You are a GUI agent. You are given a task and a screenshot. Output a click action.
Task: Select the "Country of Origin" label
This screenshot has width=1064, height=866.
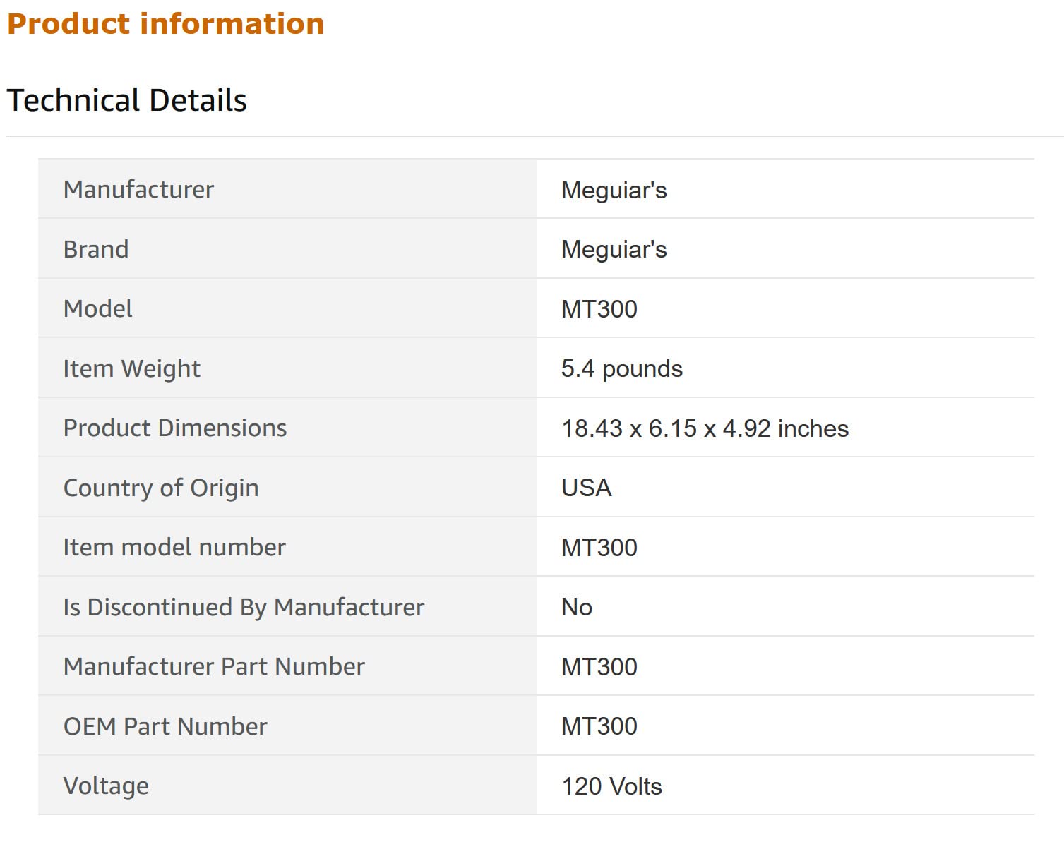(x=161, y=488)
